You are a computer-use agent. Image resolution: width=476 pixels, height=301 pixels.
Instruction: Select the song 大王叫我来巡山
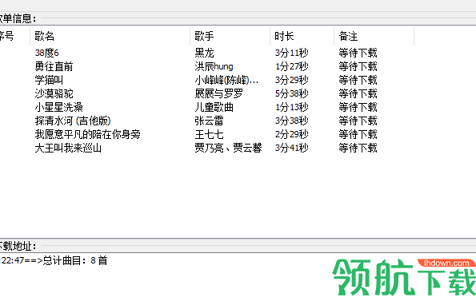68,148
